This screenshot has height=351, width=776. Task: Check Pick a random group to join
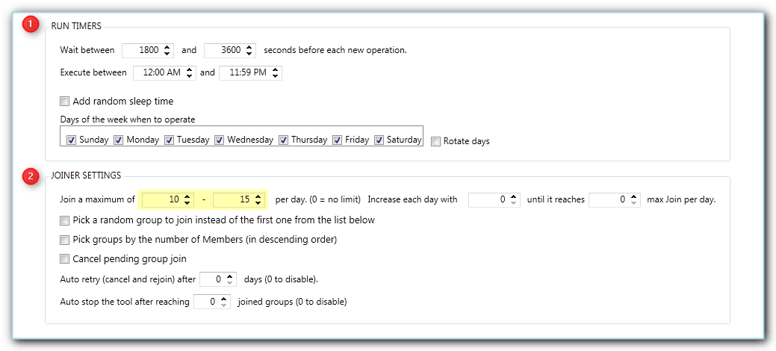(x=65, y=220)
